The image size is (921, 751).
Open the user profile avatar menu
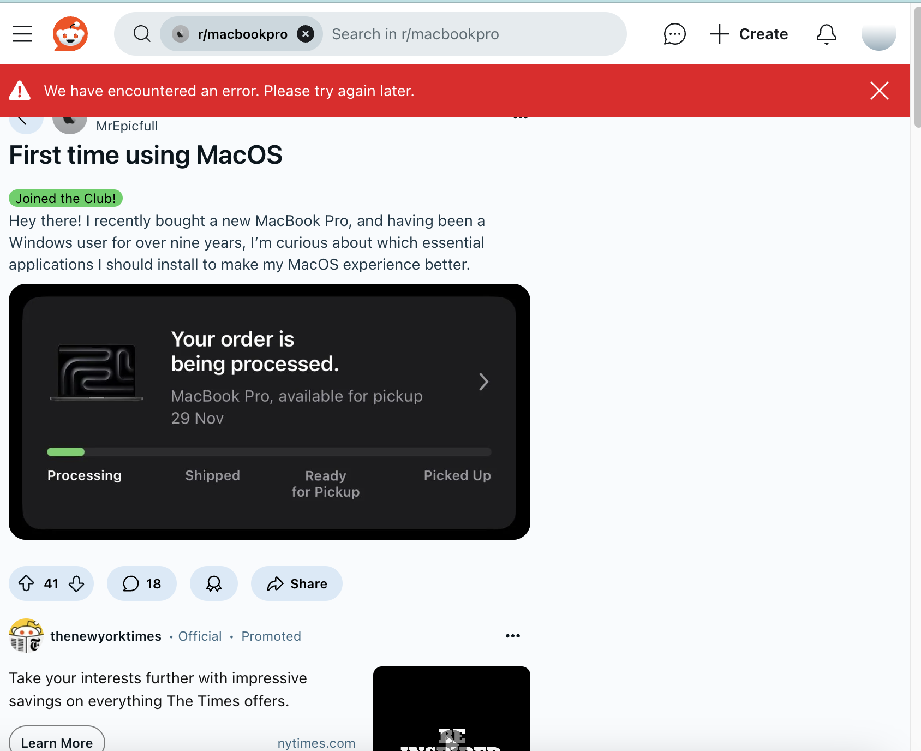tap(878, 34)
